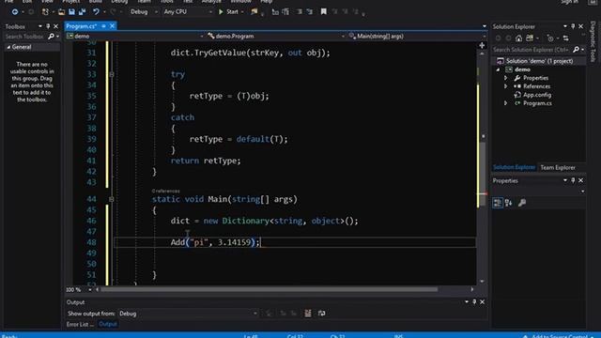This screenshot has width=601, height=338.
Task: Save the current file with the disk icon
Action: (71, 12)
